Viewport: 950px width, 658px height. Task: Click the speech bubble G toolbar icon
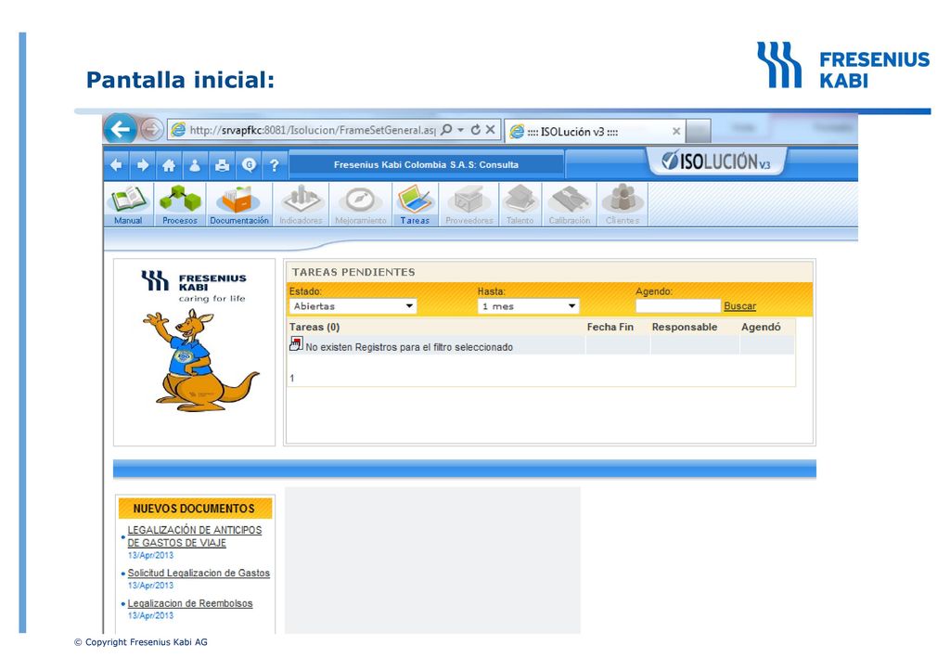[249, 165]
